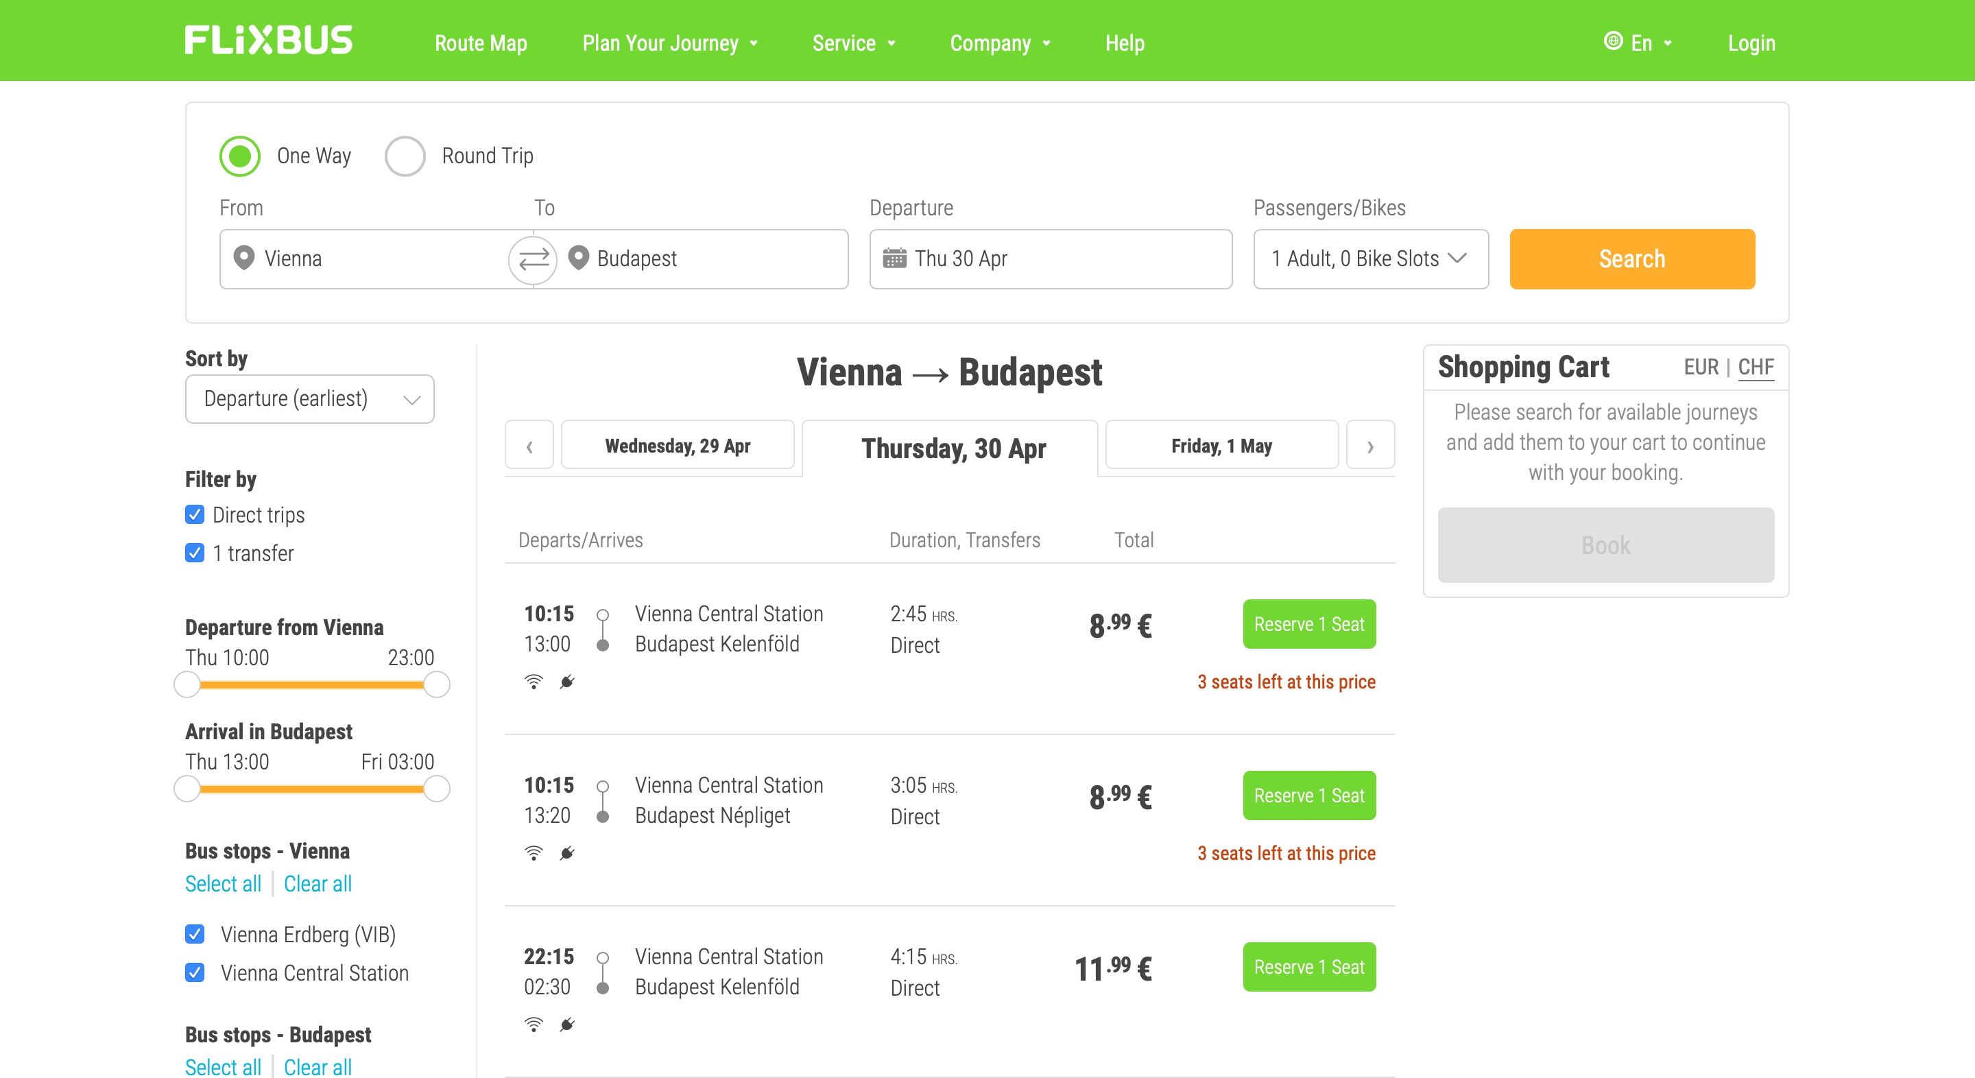The width and height of the screenshot is (1975, 1078).
Task: Reserve seat on 22:15 trip
Action: 1310,967
